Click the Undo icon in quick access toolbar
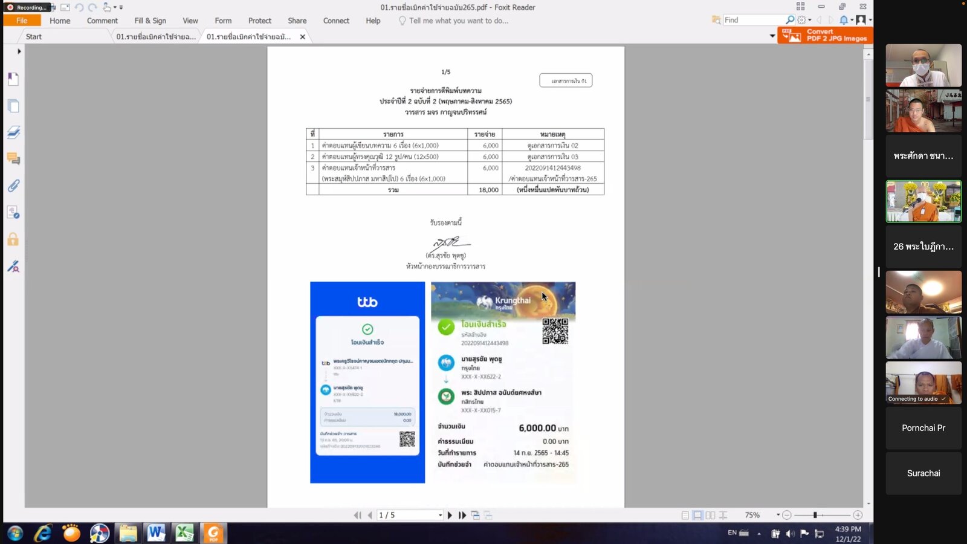The height and width of the screenshot is (544, 967). coord(79,7)
